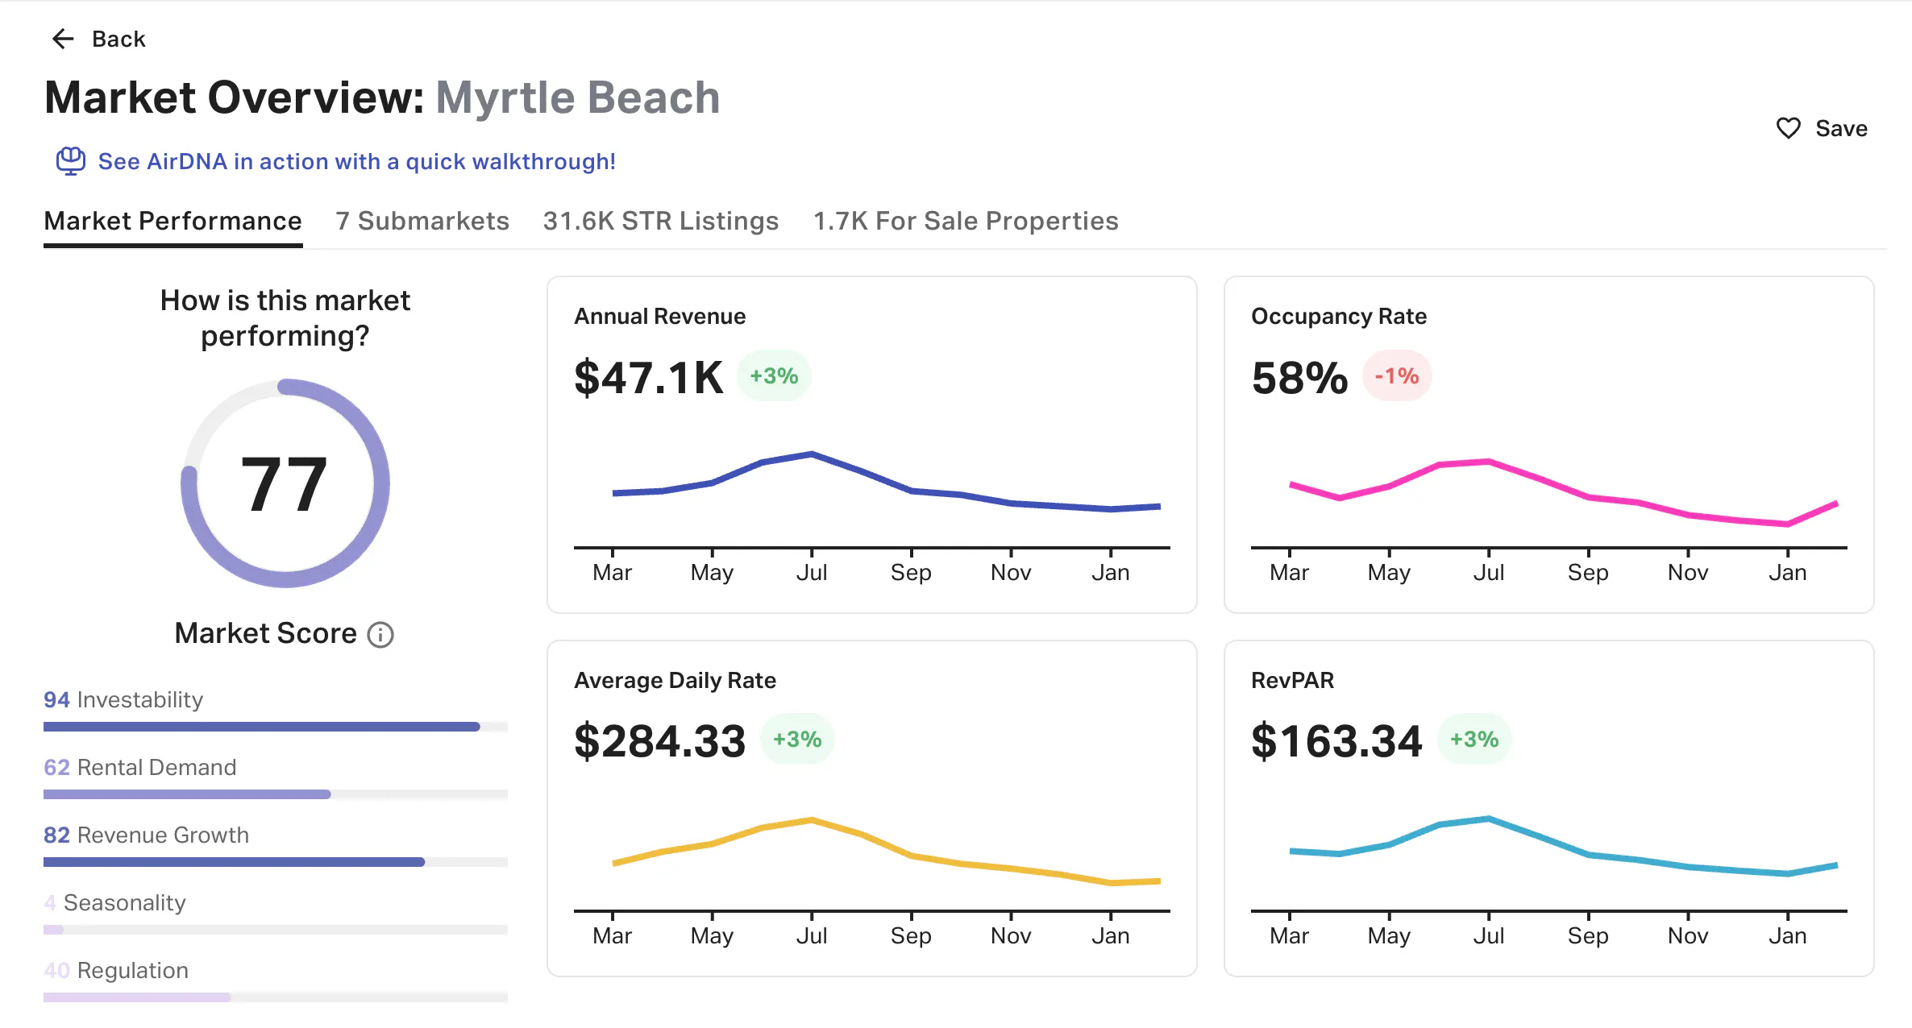Click the 4 Seasonality label
Screen dimensions: 1912x1028
coord(114,902)
